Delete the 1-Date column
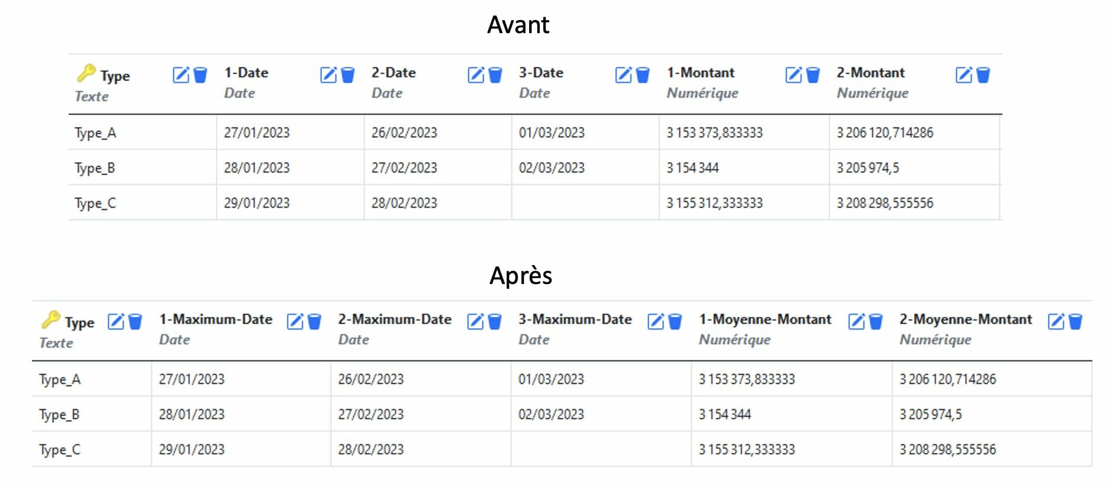This screenshot has width=1109, height=484. point(348,75)
